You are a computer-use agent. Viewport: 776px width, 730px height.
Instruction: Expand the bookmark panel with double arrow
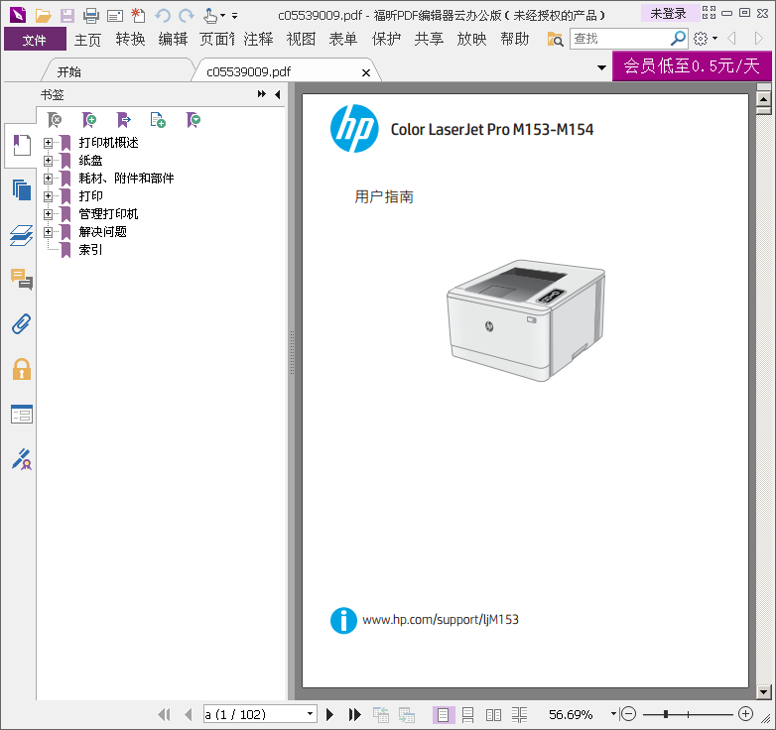(x=262, y=94)
